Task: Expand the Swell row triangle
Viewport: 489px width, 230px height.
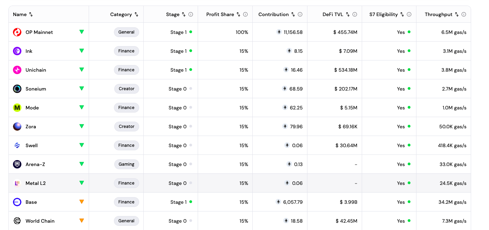Action: click(82, 145)
